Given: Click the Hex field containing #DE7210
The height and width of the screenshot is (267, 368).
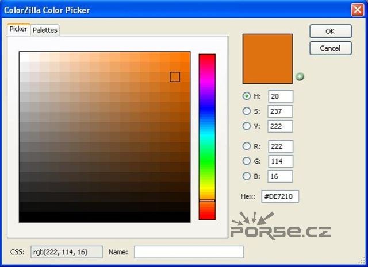Looking at the screenshot, I should (280, 196).
